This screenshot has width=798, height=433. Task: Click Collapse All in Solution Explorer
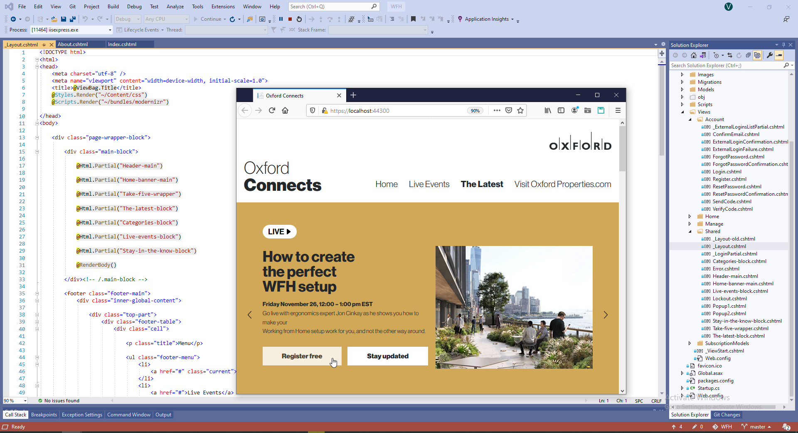(748, 55)
